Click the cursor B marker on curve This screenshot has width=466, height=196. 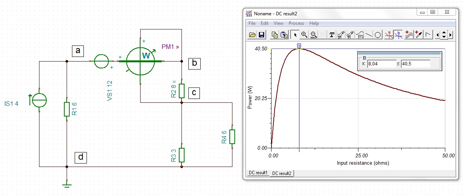(x=299, y=46)
